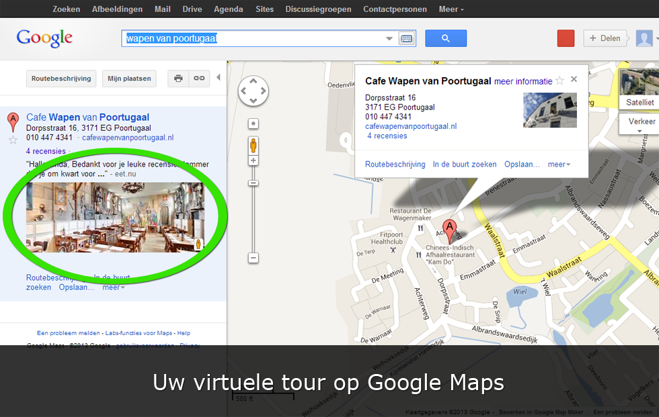Zoom out with the minus button
The height and width of the screenshot is (417, 659).
[253, 258]
